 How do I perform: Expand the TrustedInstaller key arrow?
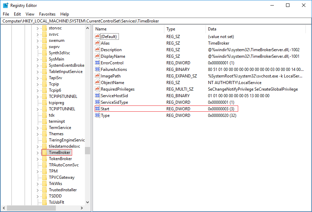[x=38, y=190]
